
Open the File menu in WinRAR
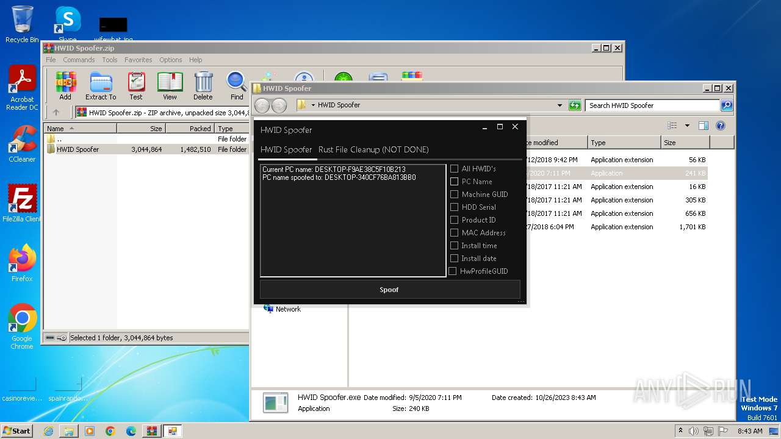coord(51,60)
